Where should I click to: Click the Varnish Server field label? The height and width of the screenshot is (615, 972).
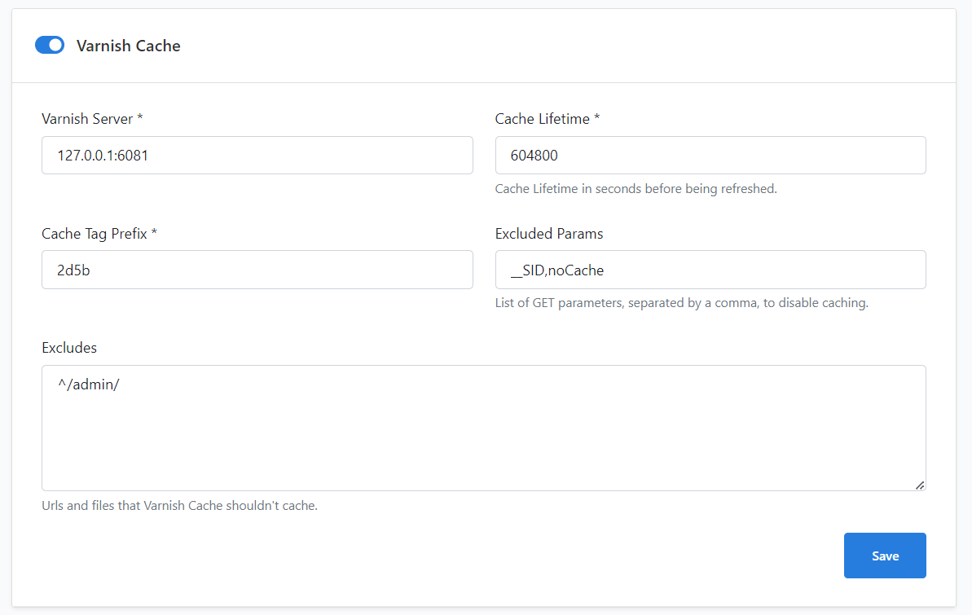[87, 119]
